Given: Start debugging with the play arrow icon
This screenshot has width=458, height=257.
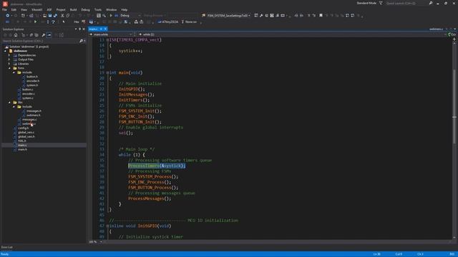Looking at the screenshot, I should (x=111, y=16).
